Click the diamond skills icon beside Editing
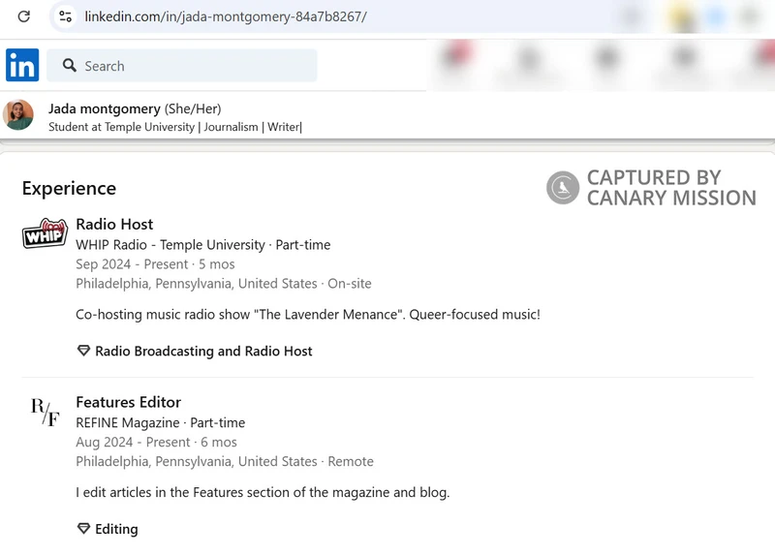Screen dimensions: 775x555 tap(83, 529)
